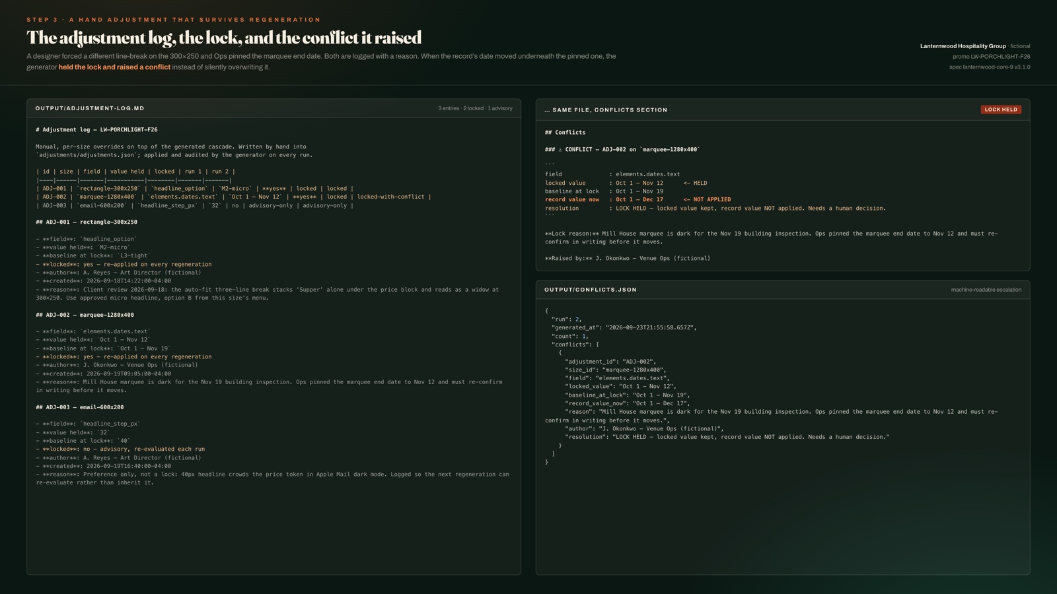Click the JSON "size_id": "marquee-1280x400" line
1057x594 pixels.
click(616, 370)
